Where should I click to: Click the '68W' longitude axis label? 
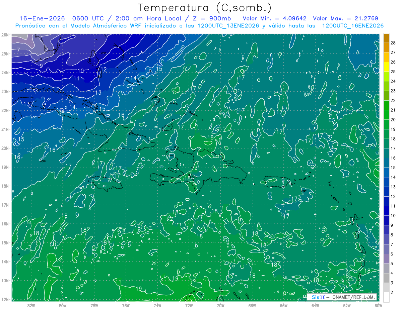(x=252, y=305)
